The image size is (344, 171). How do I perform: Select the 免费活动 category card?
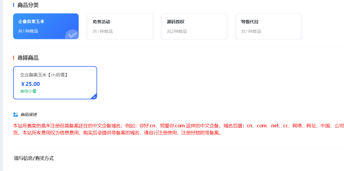pos(120,26)
